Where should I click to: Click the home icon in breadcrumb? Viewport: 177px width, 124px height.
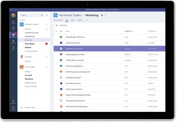click(57, 25)
